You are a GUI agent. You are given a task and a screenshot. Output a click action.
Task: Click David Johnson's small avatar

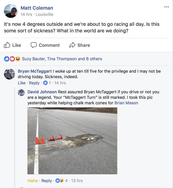21,92
